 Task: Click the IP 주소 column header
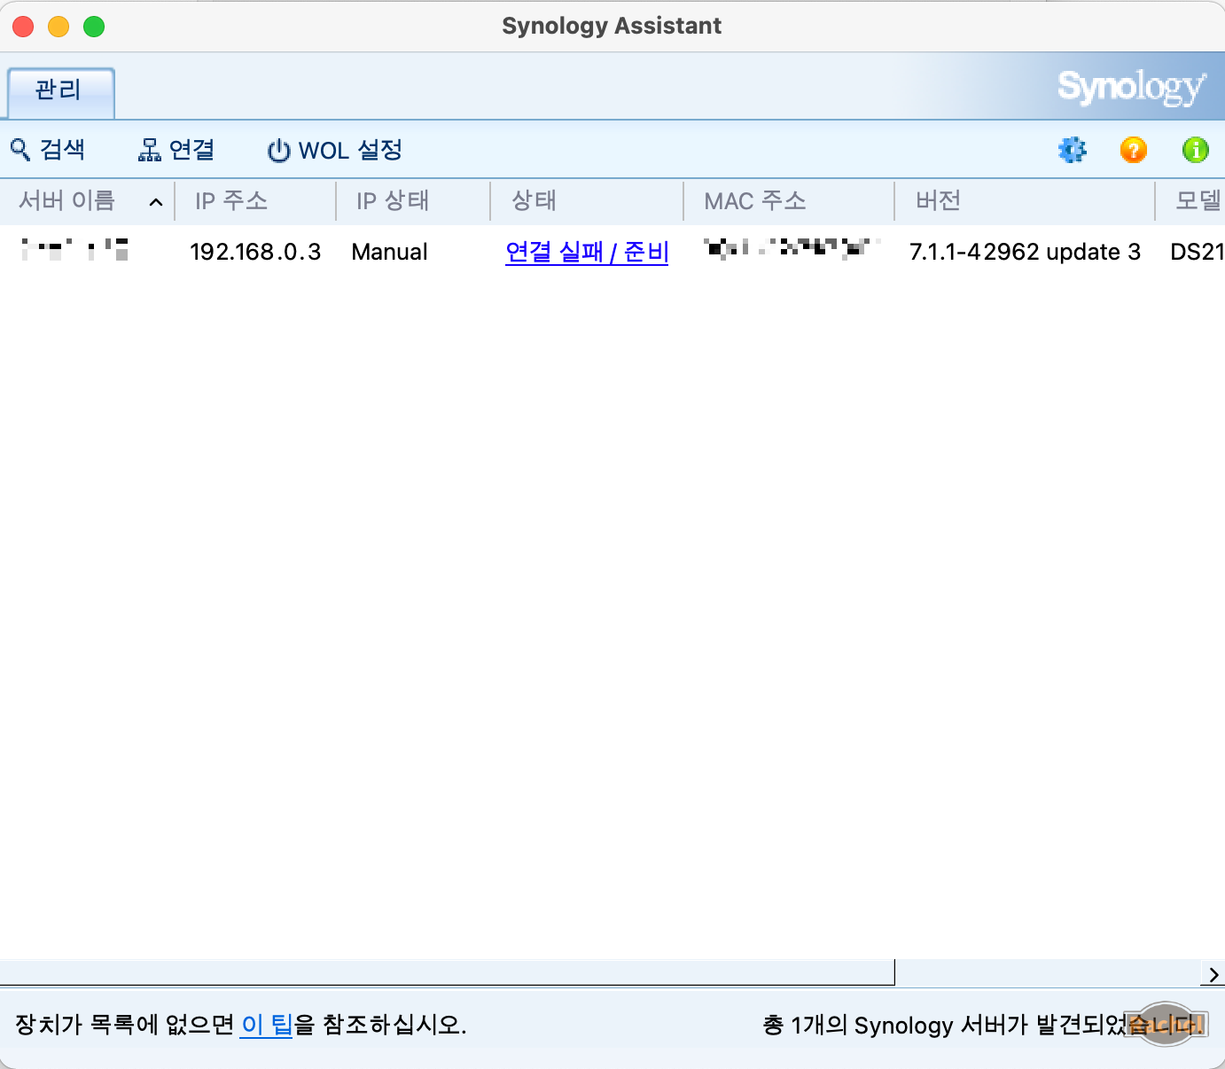[255, 201]
